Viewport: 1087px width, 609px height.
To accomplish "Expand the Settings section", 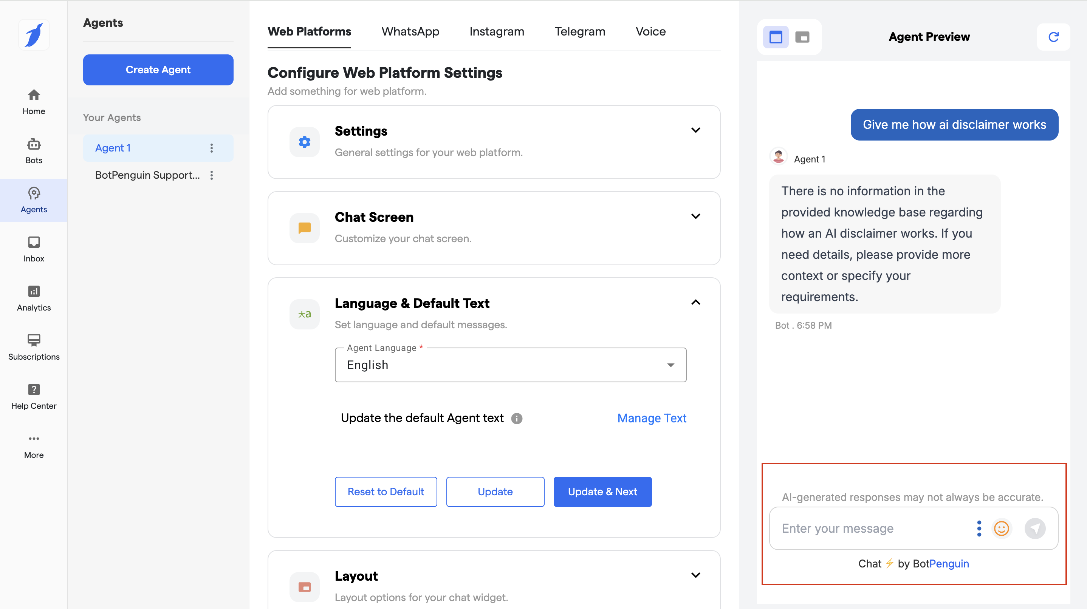I will point(695,130).
